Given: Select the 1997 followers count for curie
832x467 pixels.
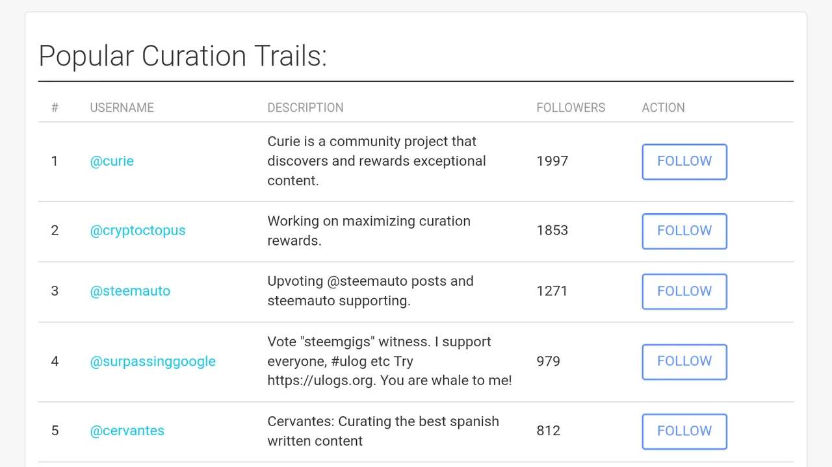Looking at the screenshot, I should [552, 161].
